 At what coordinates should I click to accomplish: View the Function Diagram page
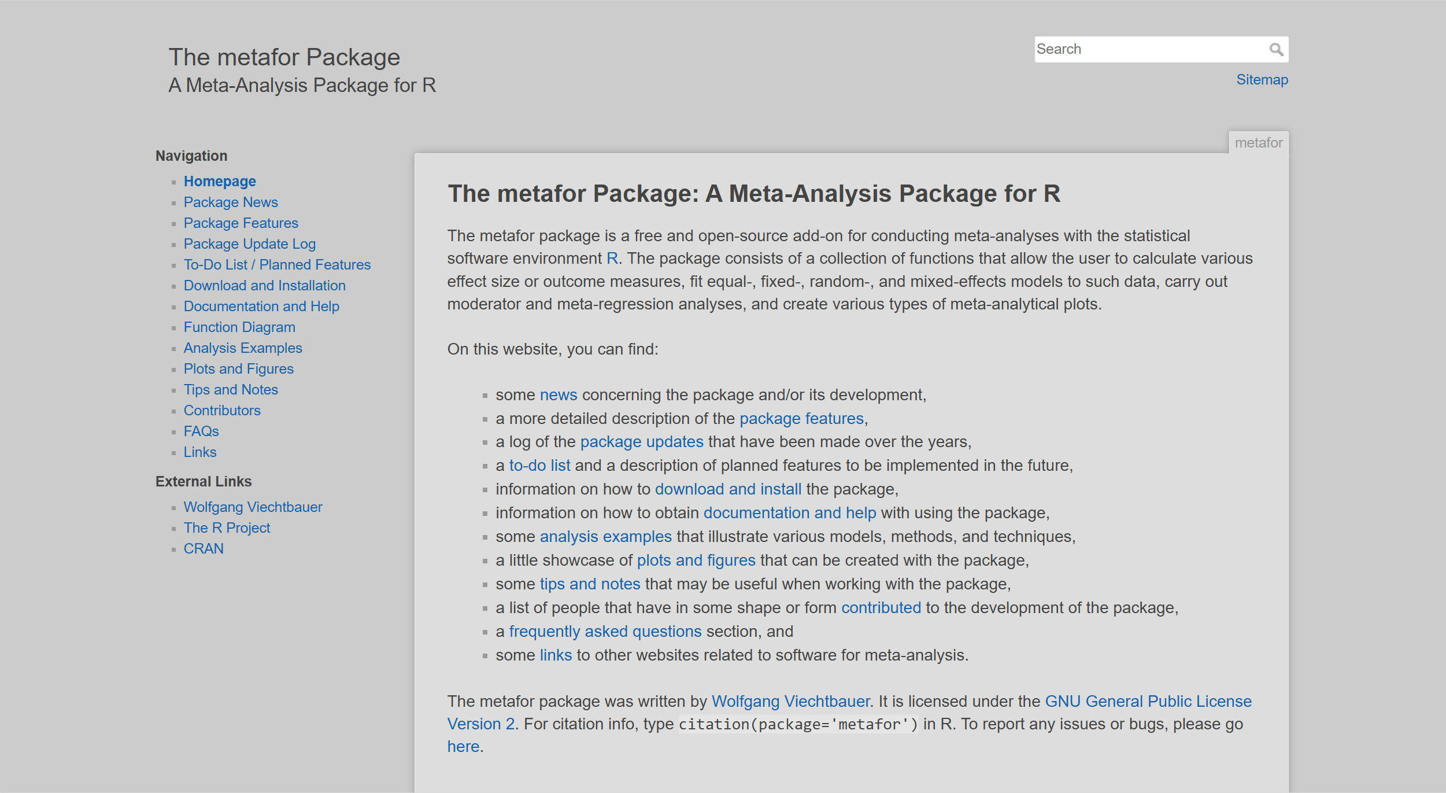click(x=239, y=327)
